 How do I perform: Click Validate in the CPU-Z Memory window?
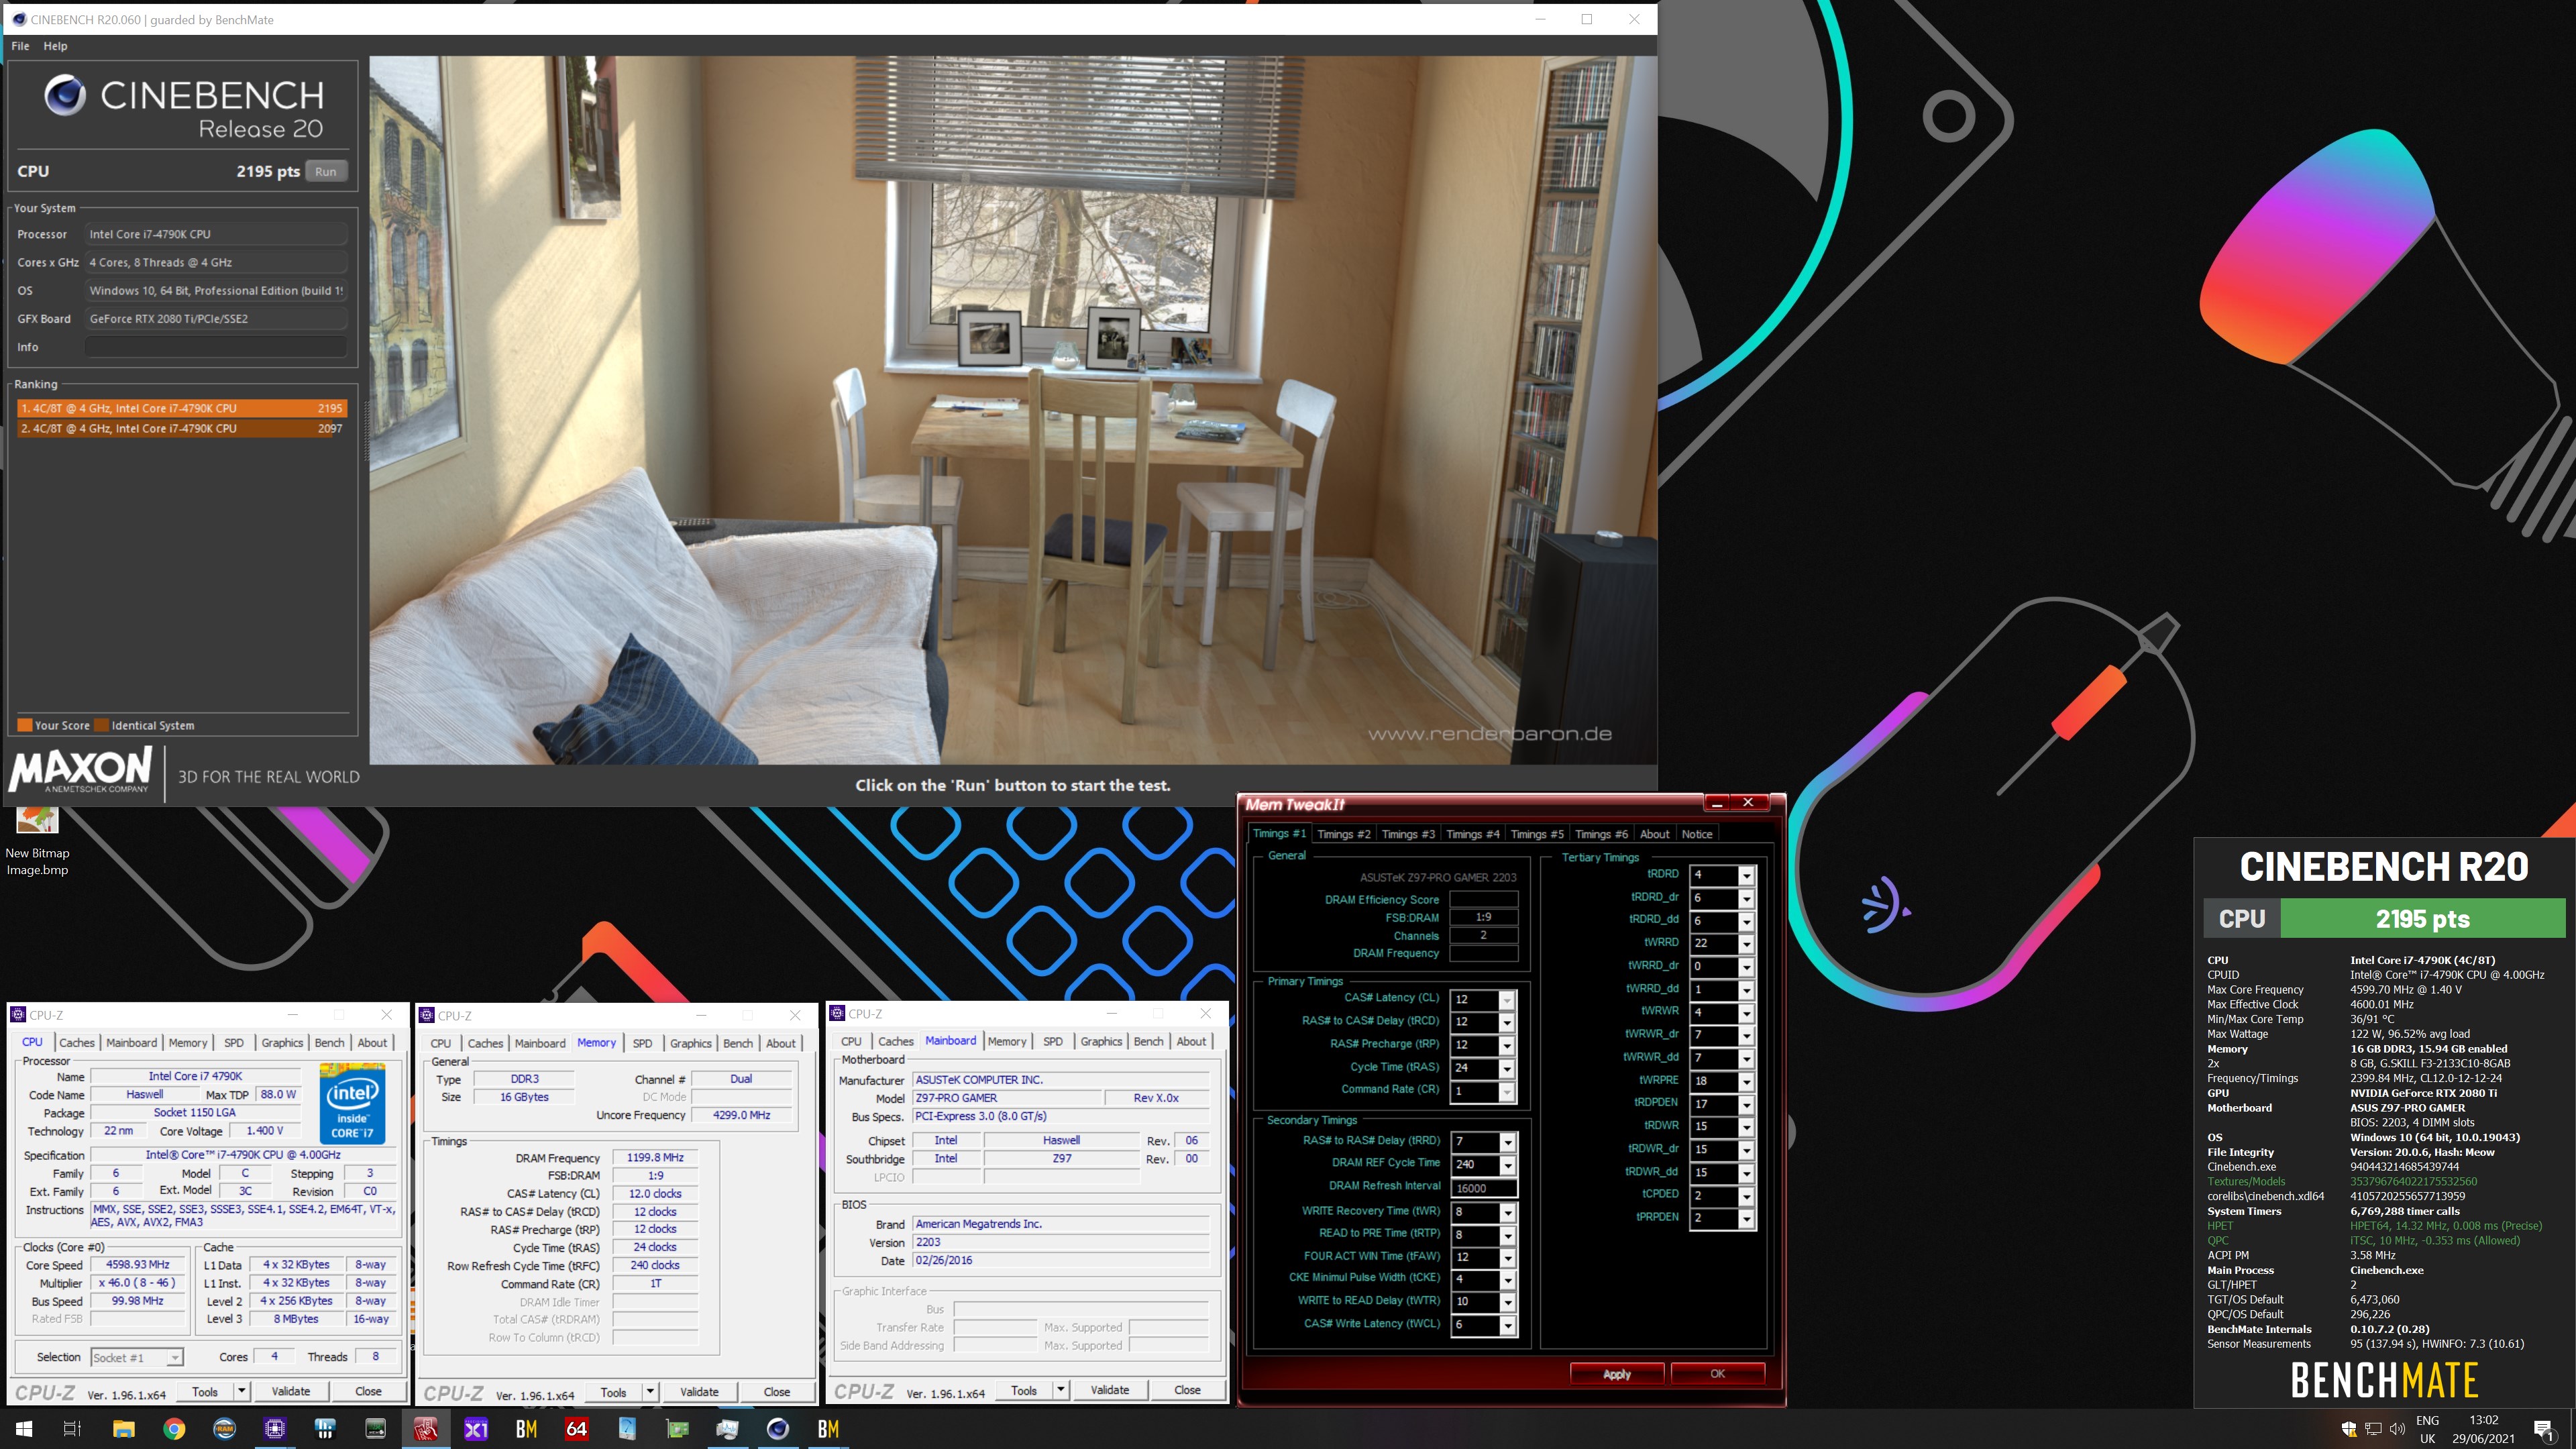point(699,1392)
